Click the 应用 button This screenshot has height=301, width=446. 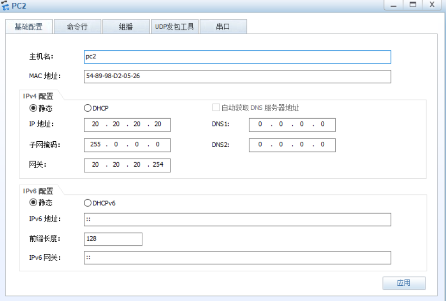(404, 283)
